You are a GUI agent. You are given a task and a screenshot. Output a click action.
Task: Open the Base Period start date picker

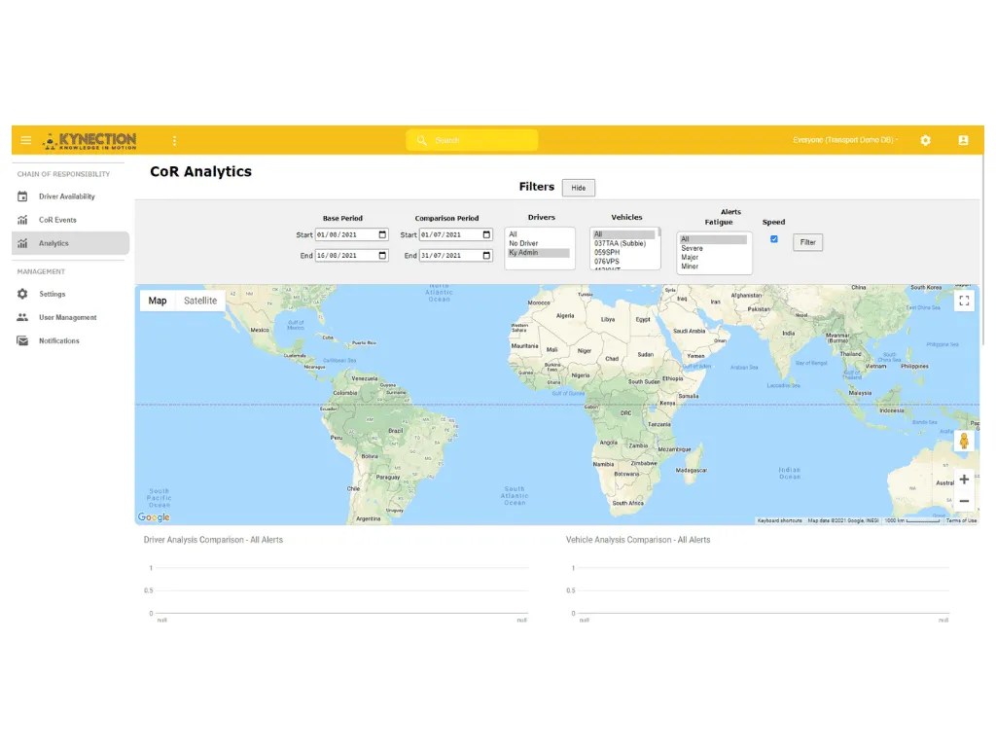click(x=382, y=234)
